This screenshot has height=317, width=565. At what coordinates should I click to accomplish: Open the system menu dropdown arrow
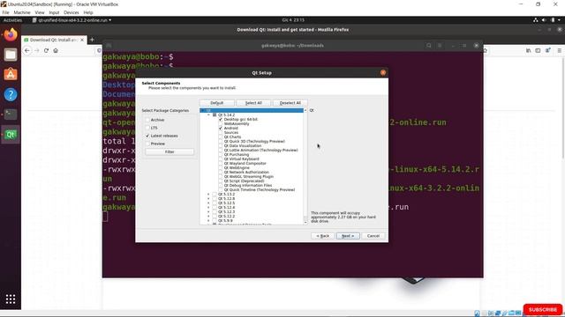[x=559, y=20]
